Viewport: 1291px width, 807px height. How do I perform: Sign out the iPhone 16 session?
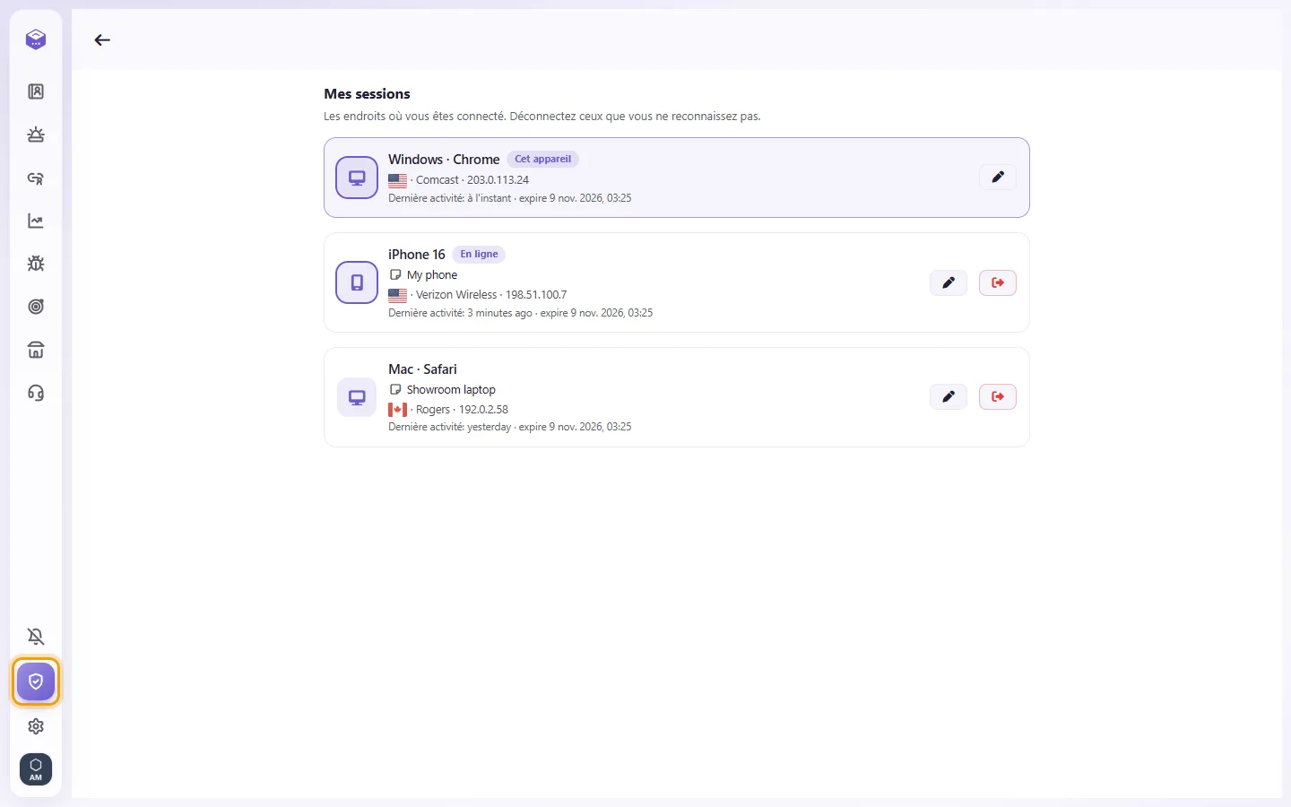click(x=998, y=282)
